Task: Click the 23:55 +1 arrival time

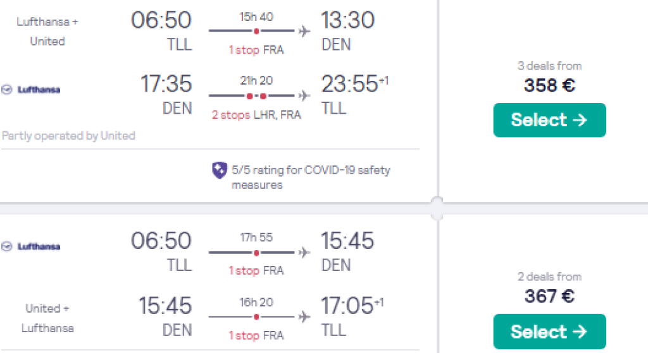Action: click(354, 84)
